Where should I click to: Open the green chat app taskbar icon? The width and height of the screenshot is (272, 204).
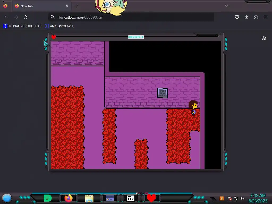48,198
